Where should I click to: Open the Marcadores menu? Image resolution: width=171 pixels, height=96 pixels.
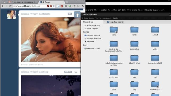pyautogui.click(x=107, y=18)
